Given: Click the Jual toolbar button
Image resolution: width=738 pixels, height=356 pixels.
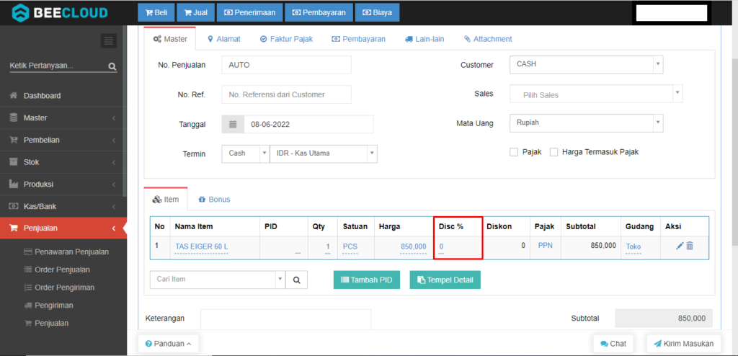Looking at the screenshot, I should click(195, 13).
